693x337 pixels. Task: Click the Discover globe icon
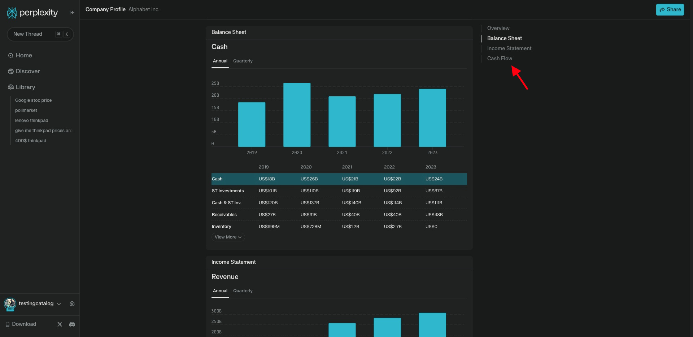coord(11,71)
